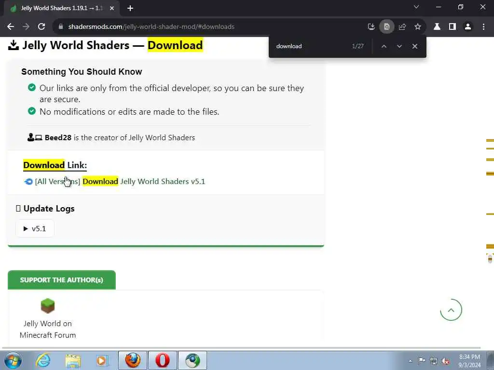View site information lock icon
This screenshot has width=494, height=370.
(61, 27)
